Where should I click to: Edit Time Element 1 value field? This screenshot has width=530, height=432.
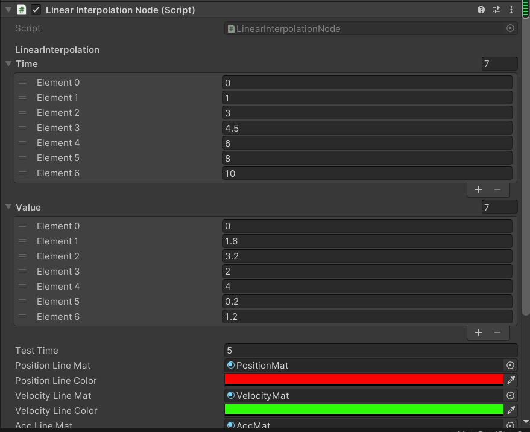[367, 98]
